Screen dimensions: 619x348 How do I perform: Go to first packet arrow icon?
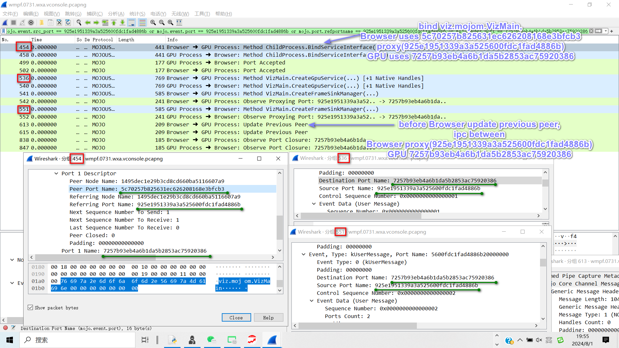pos(114,23)
